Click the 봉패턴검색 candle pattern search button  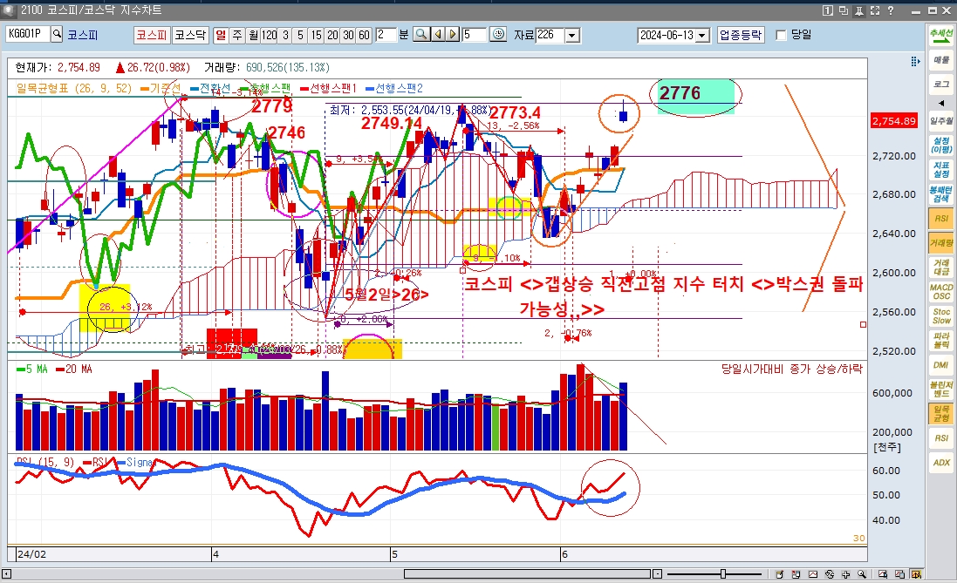point(941,194)
